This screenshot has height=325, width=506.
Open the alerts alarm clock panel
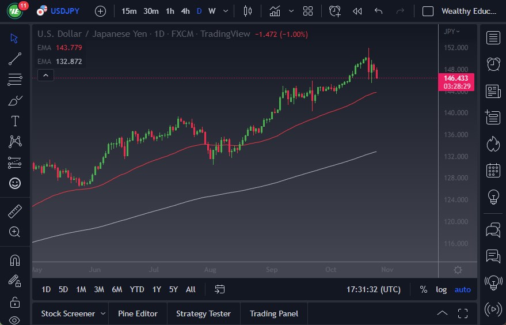click(x=493, y=64)
